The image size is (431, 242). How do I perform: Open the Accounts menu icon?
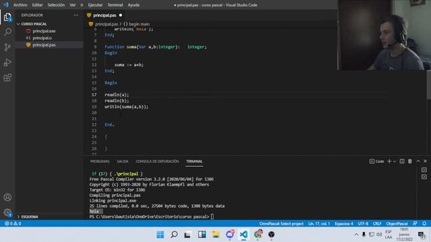pos(7,197)
